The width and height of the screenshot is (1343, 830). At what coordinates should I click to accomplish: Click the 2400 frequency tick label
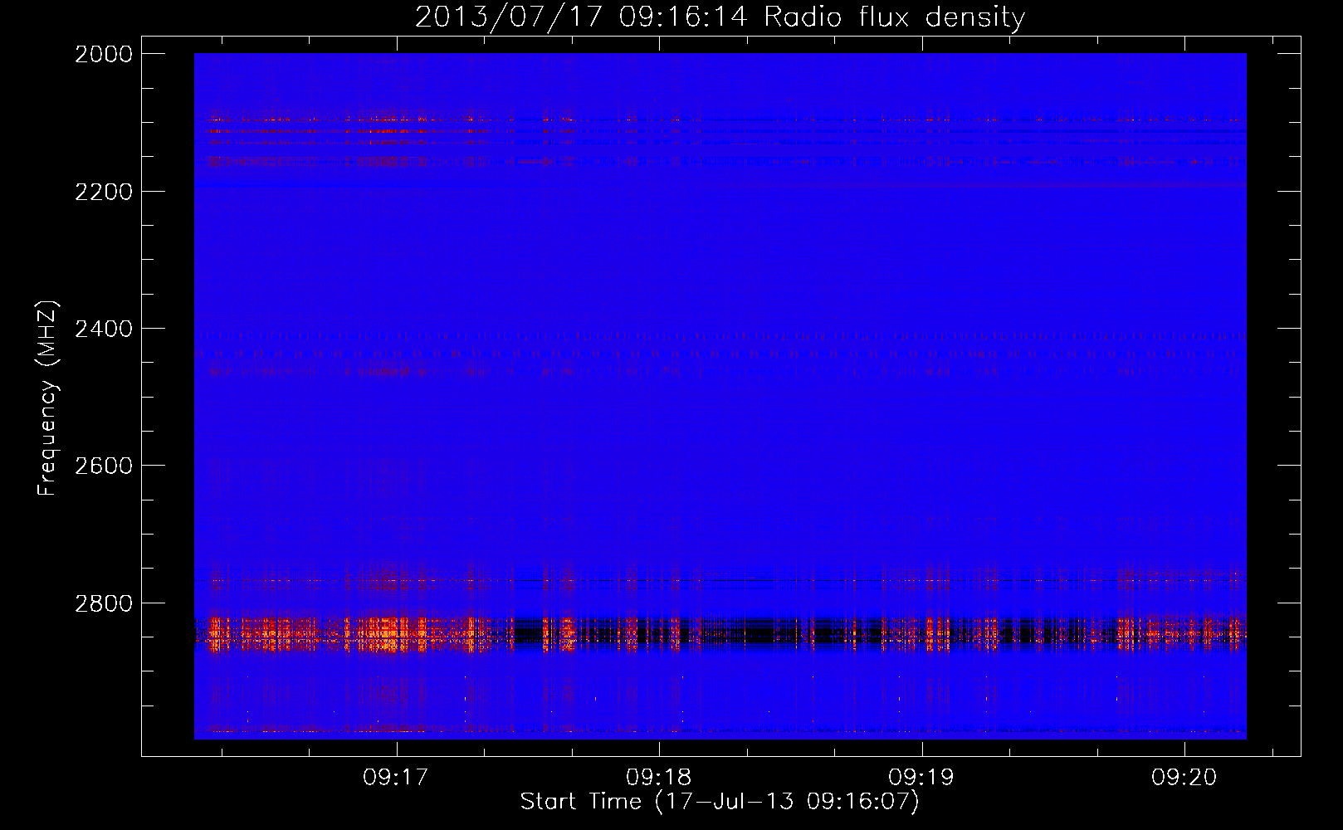click(x=104, y=330)
